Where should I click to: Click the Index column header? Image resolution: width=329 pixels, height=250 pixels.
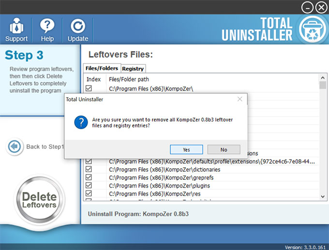[x=93, y=79]
